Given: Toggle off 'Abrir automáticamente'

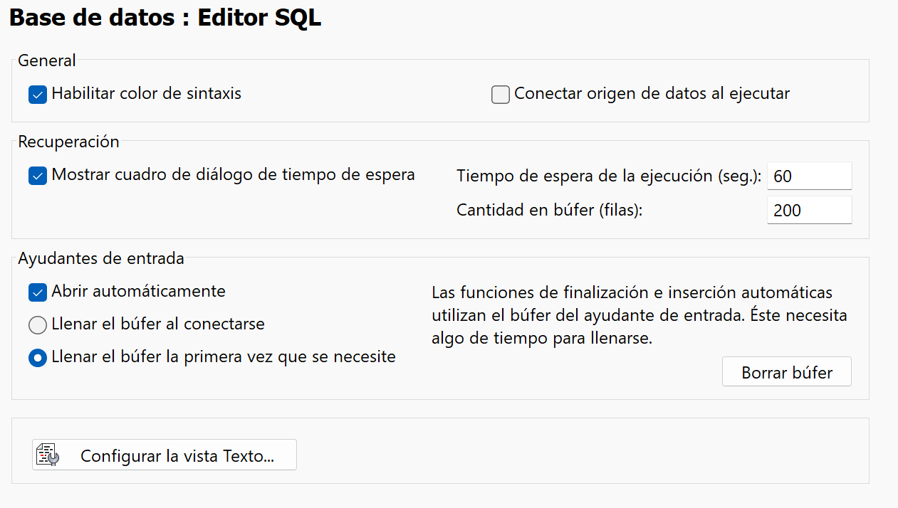Looking at the screenshot, I should (x=37, y=291).
